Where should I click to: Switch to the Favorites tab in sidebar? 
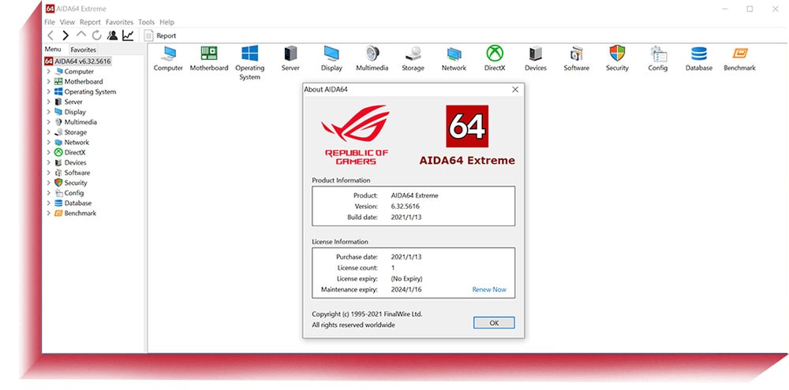(83, 50)
